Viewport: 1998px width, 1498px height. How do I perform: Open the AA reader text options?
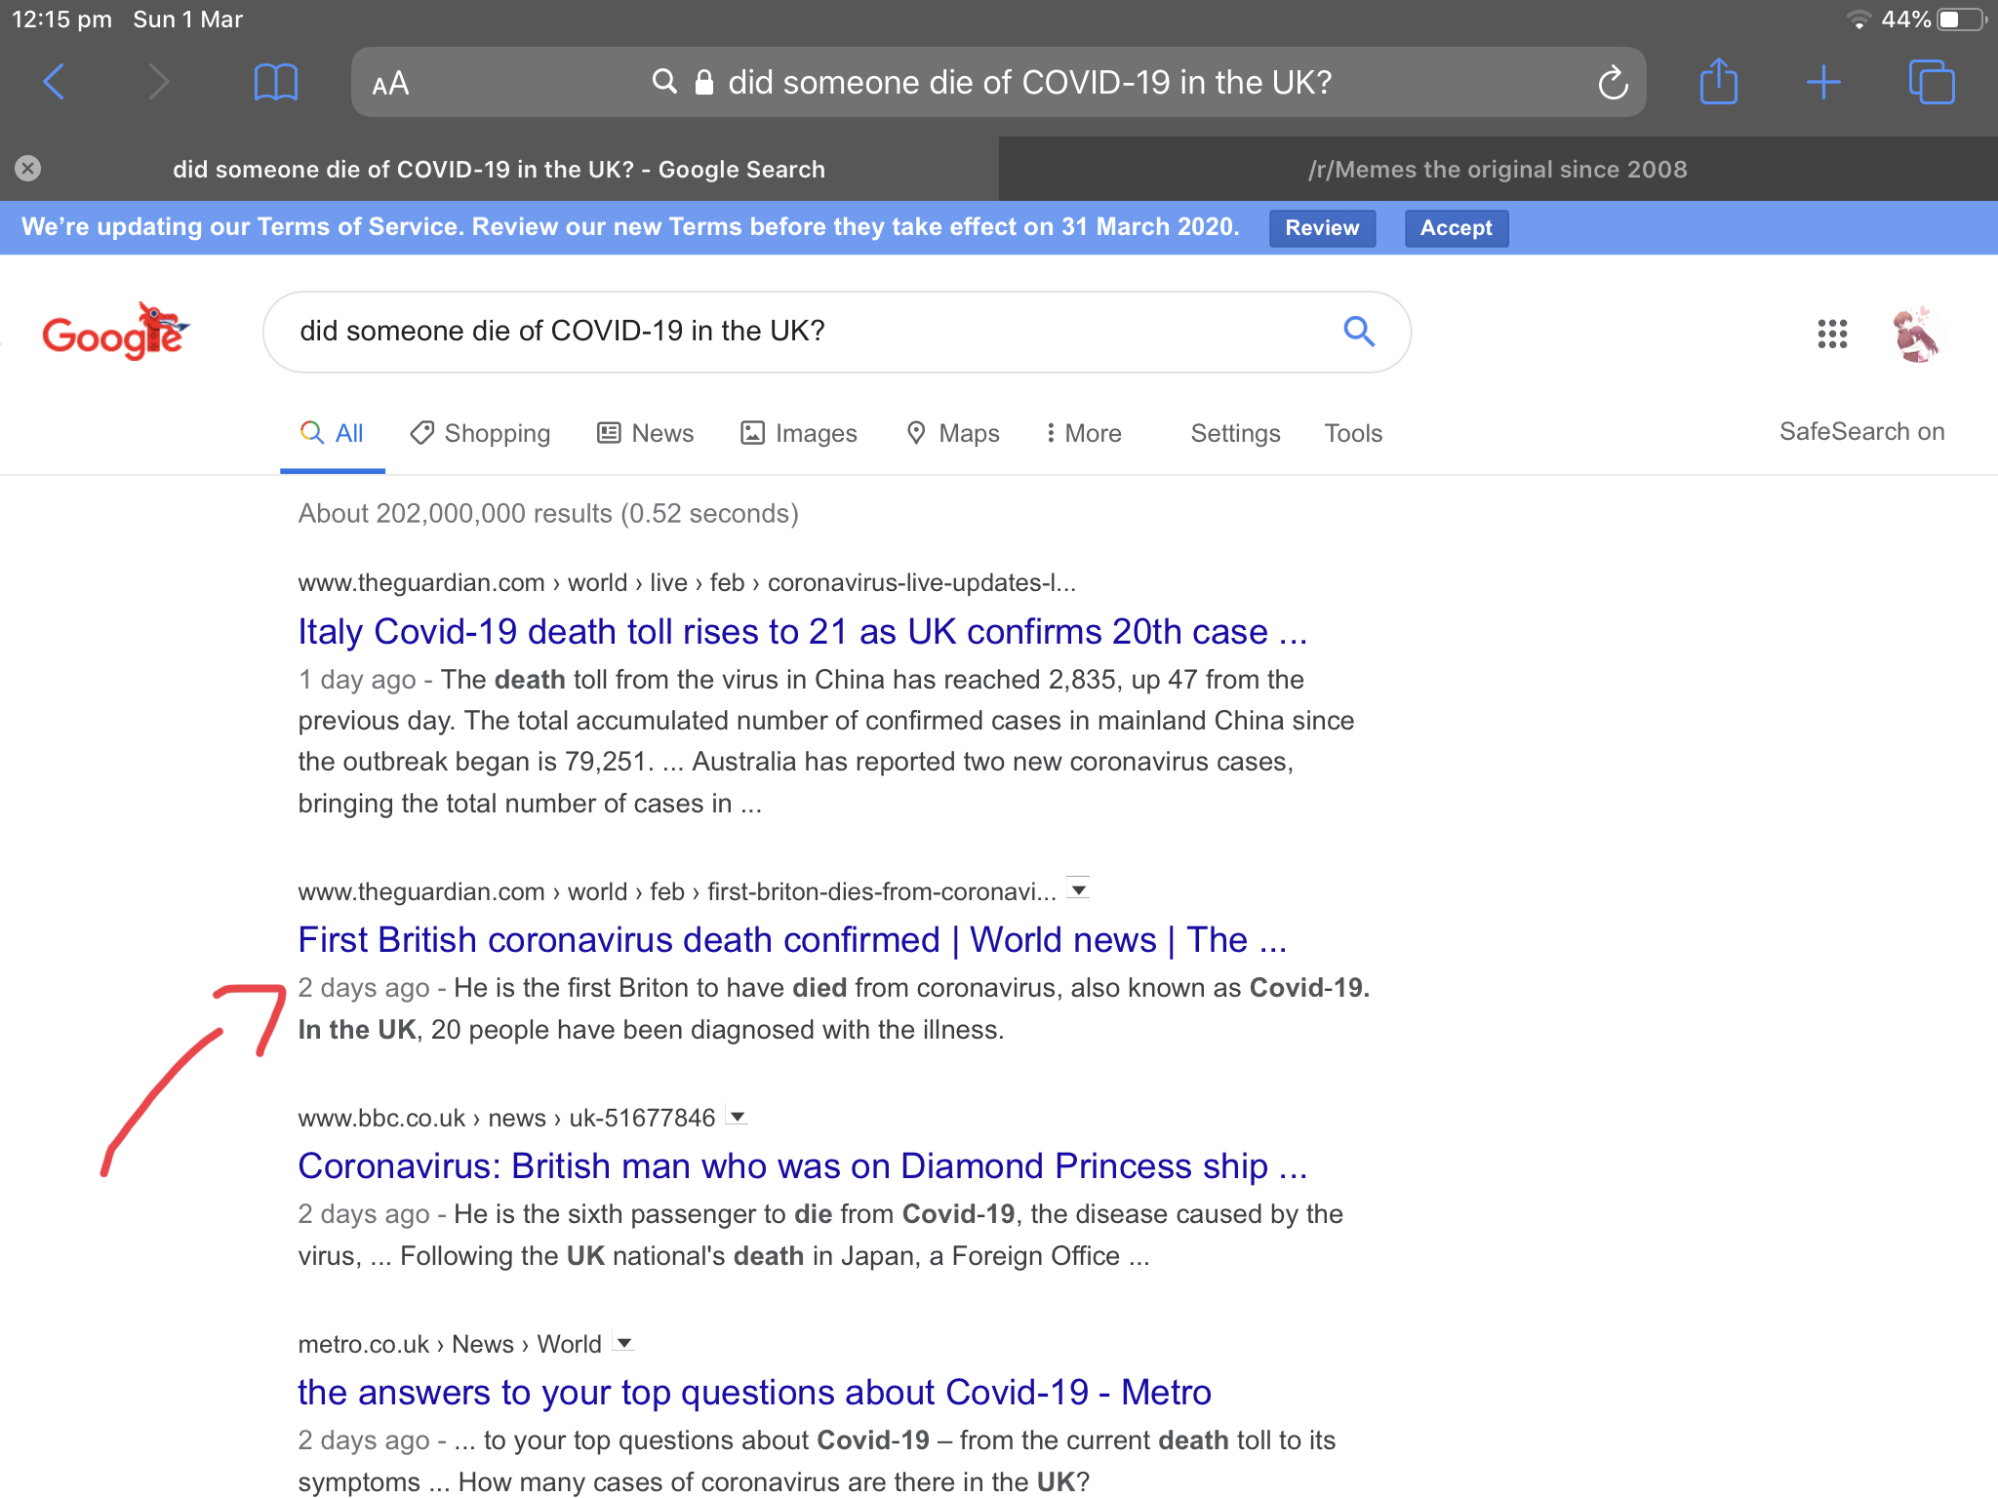click(390, 84)
